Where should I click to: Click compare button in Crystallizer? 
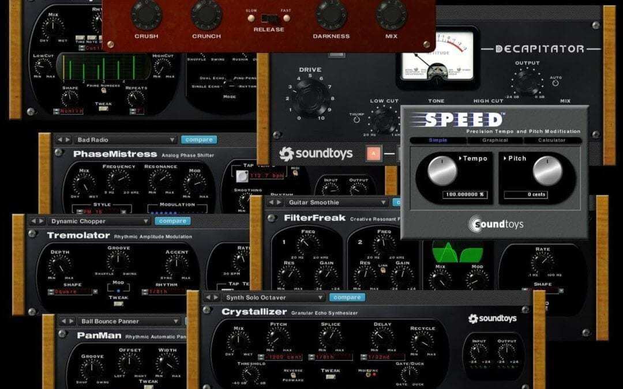tap(347, 297)
